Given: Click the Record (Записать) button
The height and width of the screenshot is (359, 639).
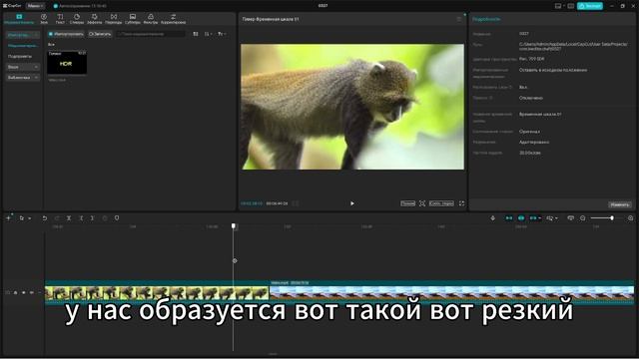Looking at the screenshot, I should (x=100, y=34).
